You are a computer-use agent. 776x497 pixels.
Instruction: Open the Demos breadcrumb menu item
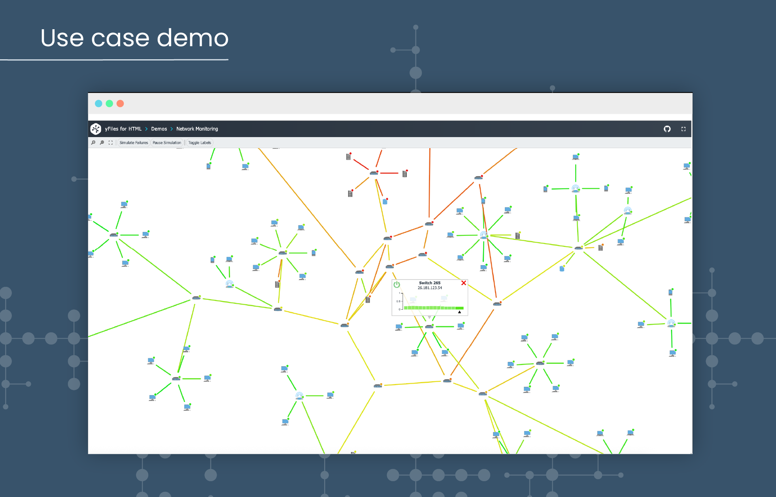coord(159,129)
